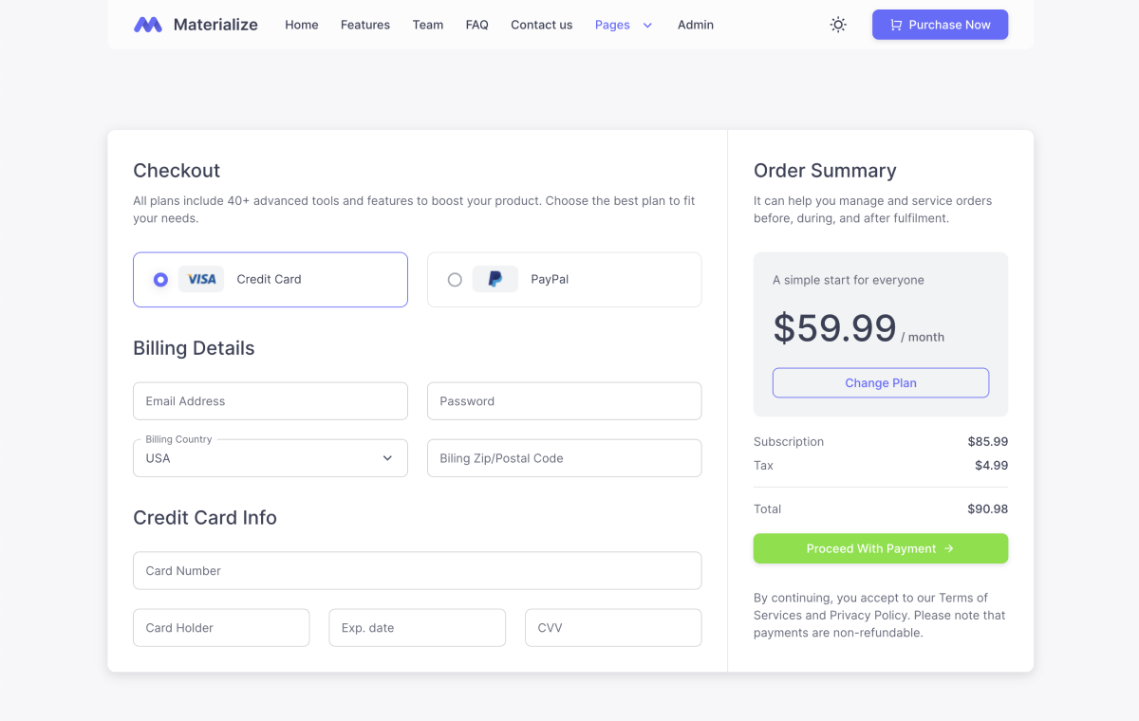
Task: Navigate to the FAQ page
Action: tap(476, 25)
